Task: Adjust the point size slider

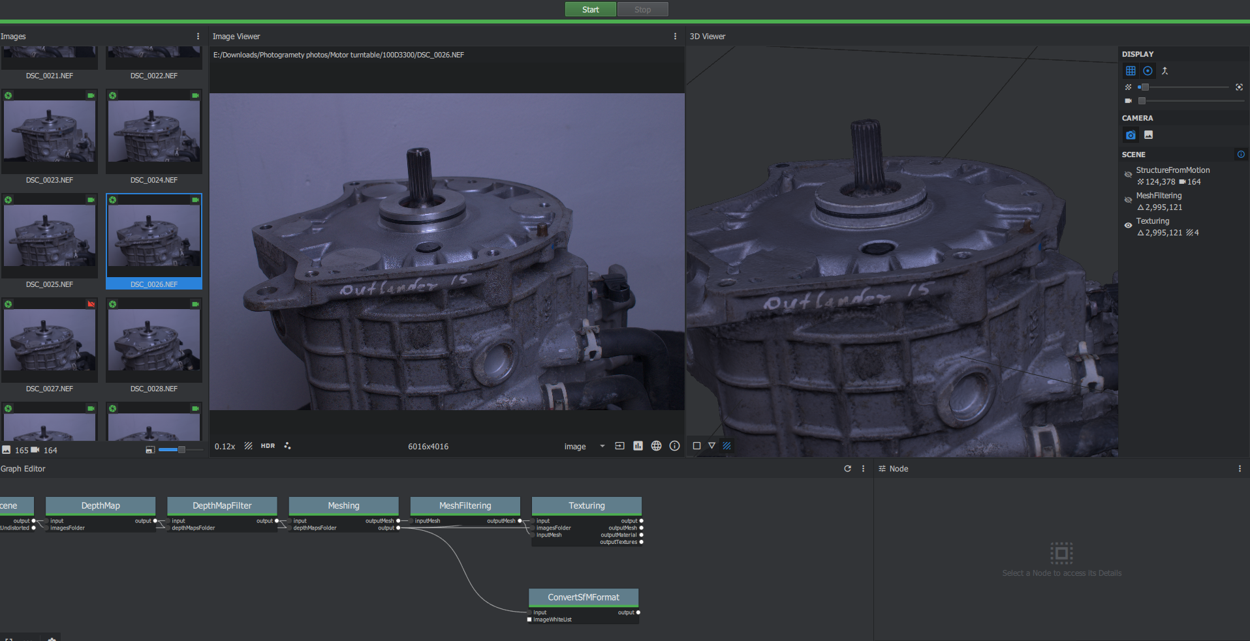Action: 1145,87
